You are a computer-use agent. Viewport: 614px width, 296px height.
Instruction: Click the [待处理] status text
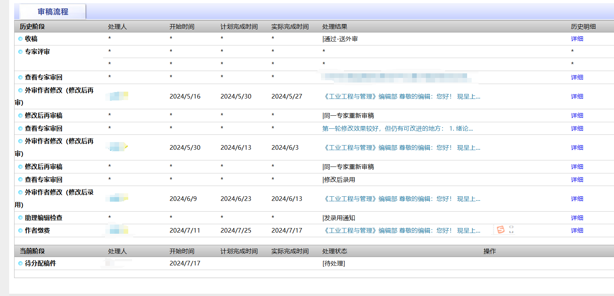(x=334, y=264)
